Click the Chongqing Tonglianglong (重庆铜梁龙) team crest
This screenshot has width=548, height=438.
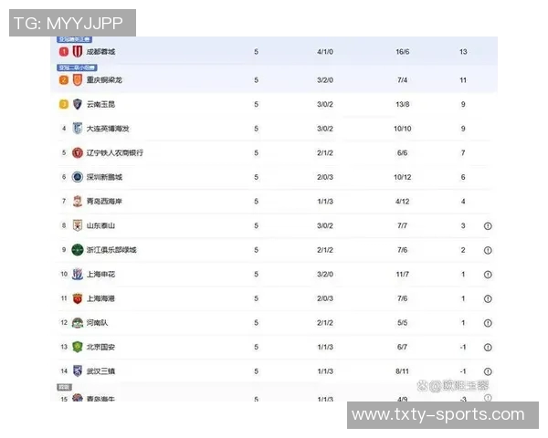pos(77,80)
